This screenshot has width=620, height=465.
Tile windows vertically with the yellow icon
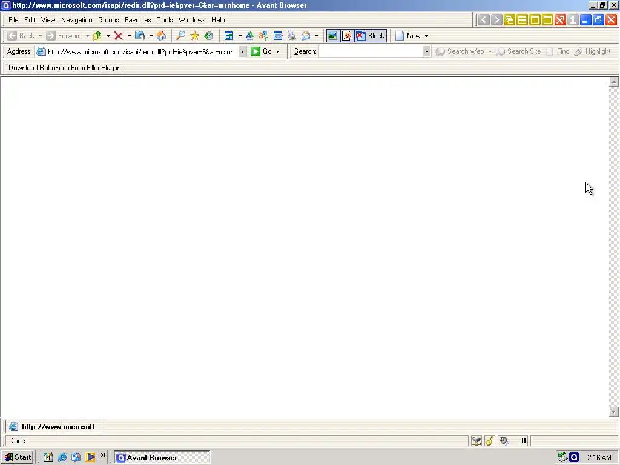tap(535, 20)
